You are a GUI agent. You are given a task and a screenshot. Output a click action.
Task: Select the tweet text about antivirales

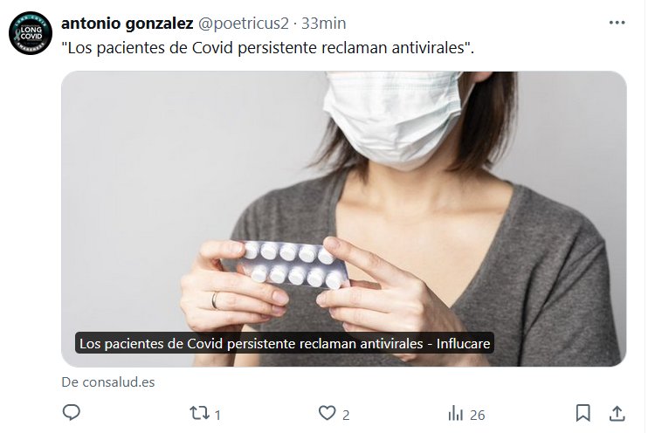pos(268,48)
